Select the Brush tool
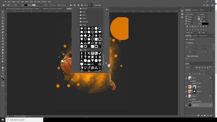Screen dimensions: 217x122 (x=3, y=35)
